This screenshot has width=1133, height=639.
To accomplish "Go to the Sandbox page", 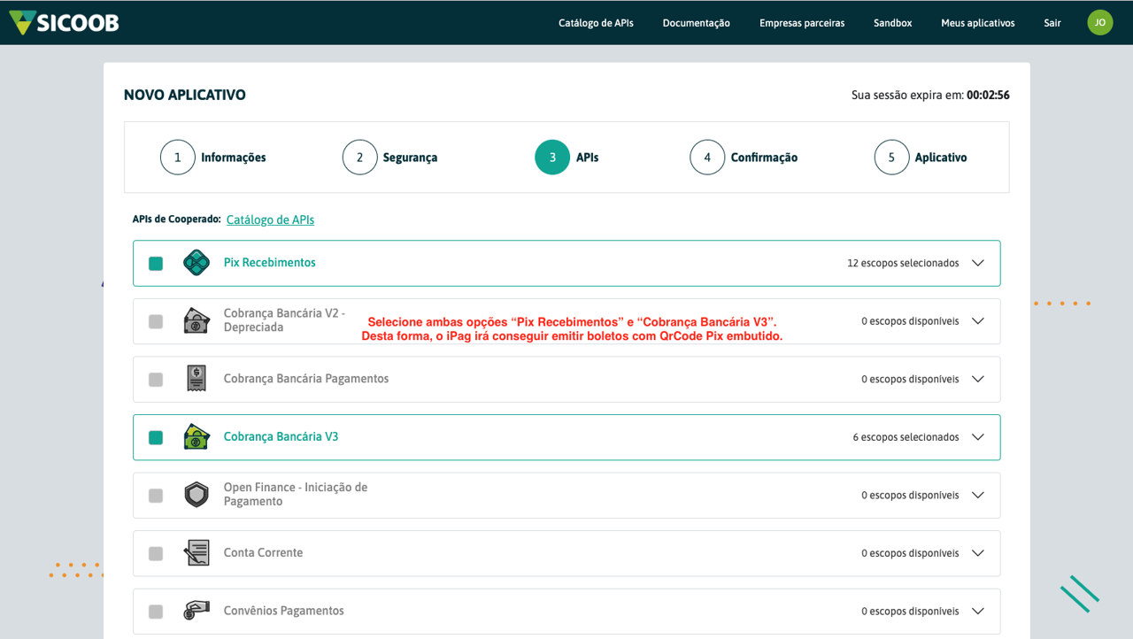I will (892, 23).
